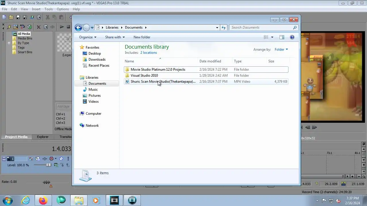
Task: Open the Arrange by Folder dropdown
Action: point(281,49)
